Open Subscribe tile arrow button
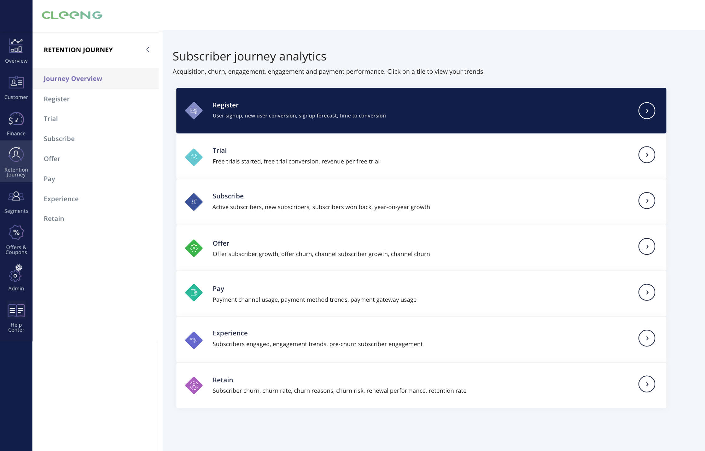Screen dimensions: 705x451 pyautogui.click(x=647, y=201)
